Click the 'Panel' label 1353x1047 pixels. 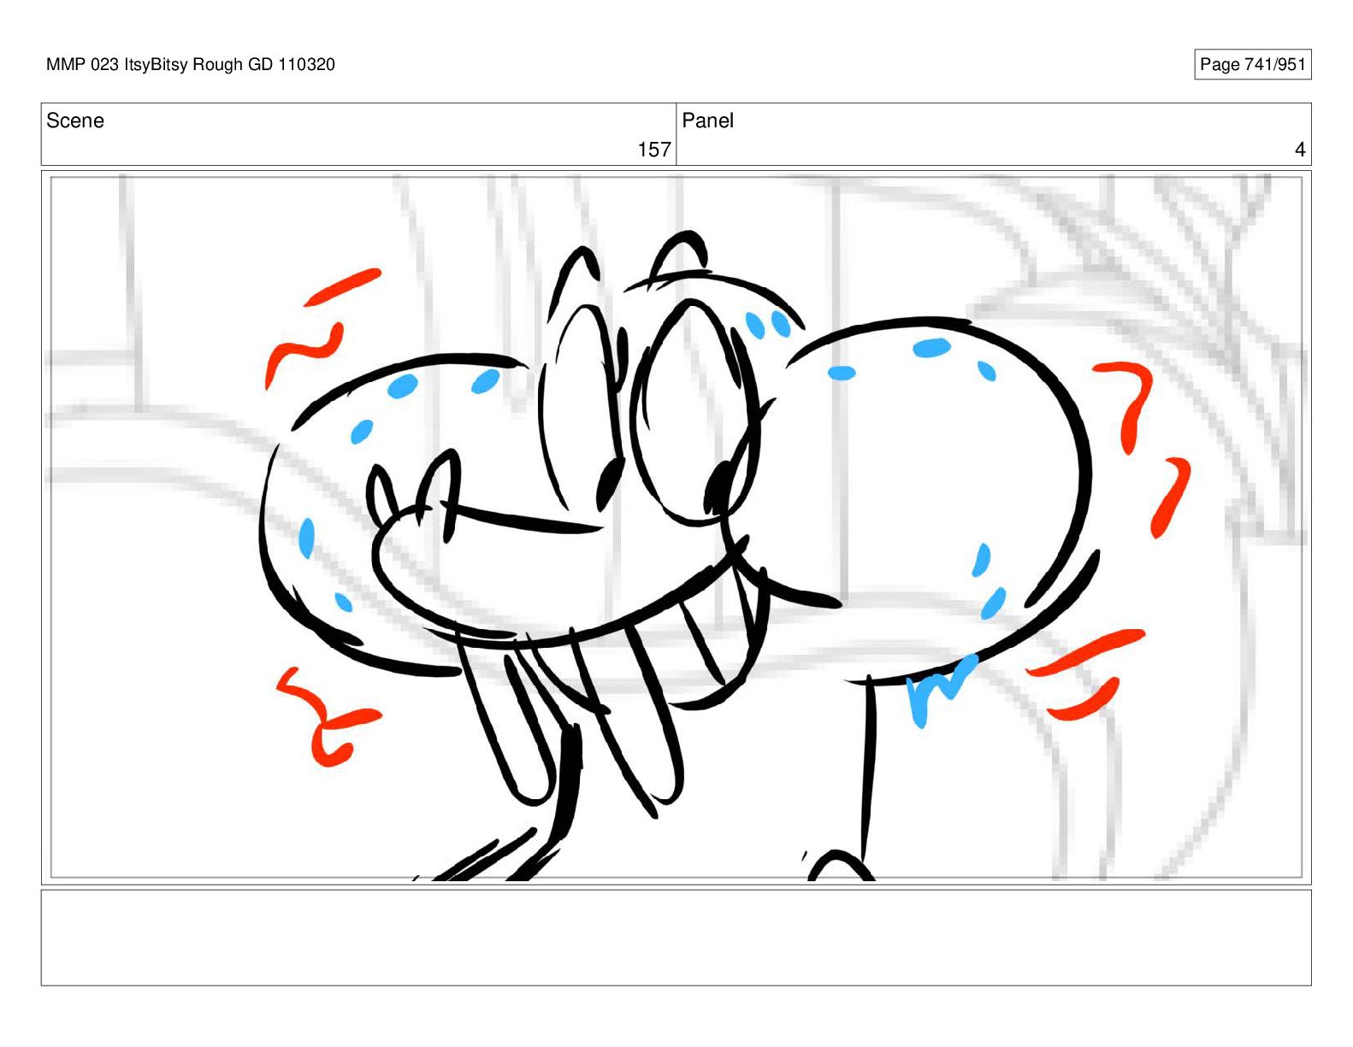pos(707,121)
